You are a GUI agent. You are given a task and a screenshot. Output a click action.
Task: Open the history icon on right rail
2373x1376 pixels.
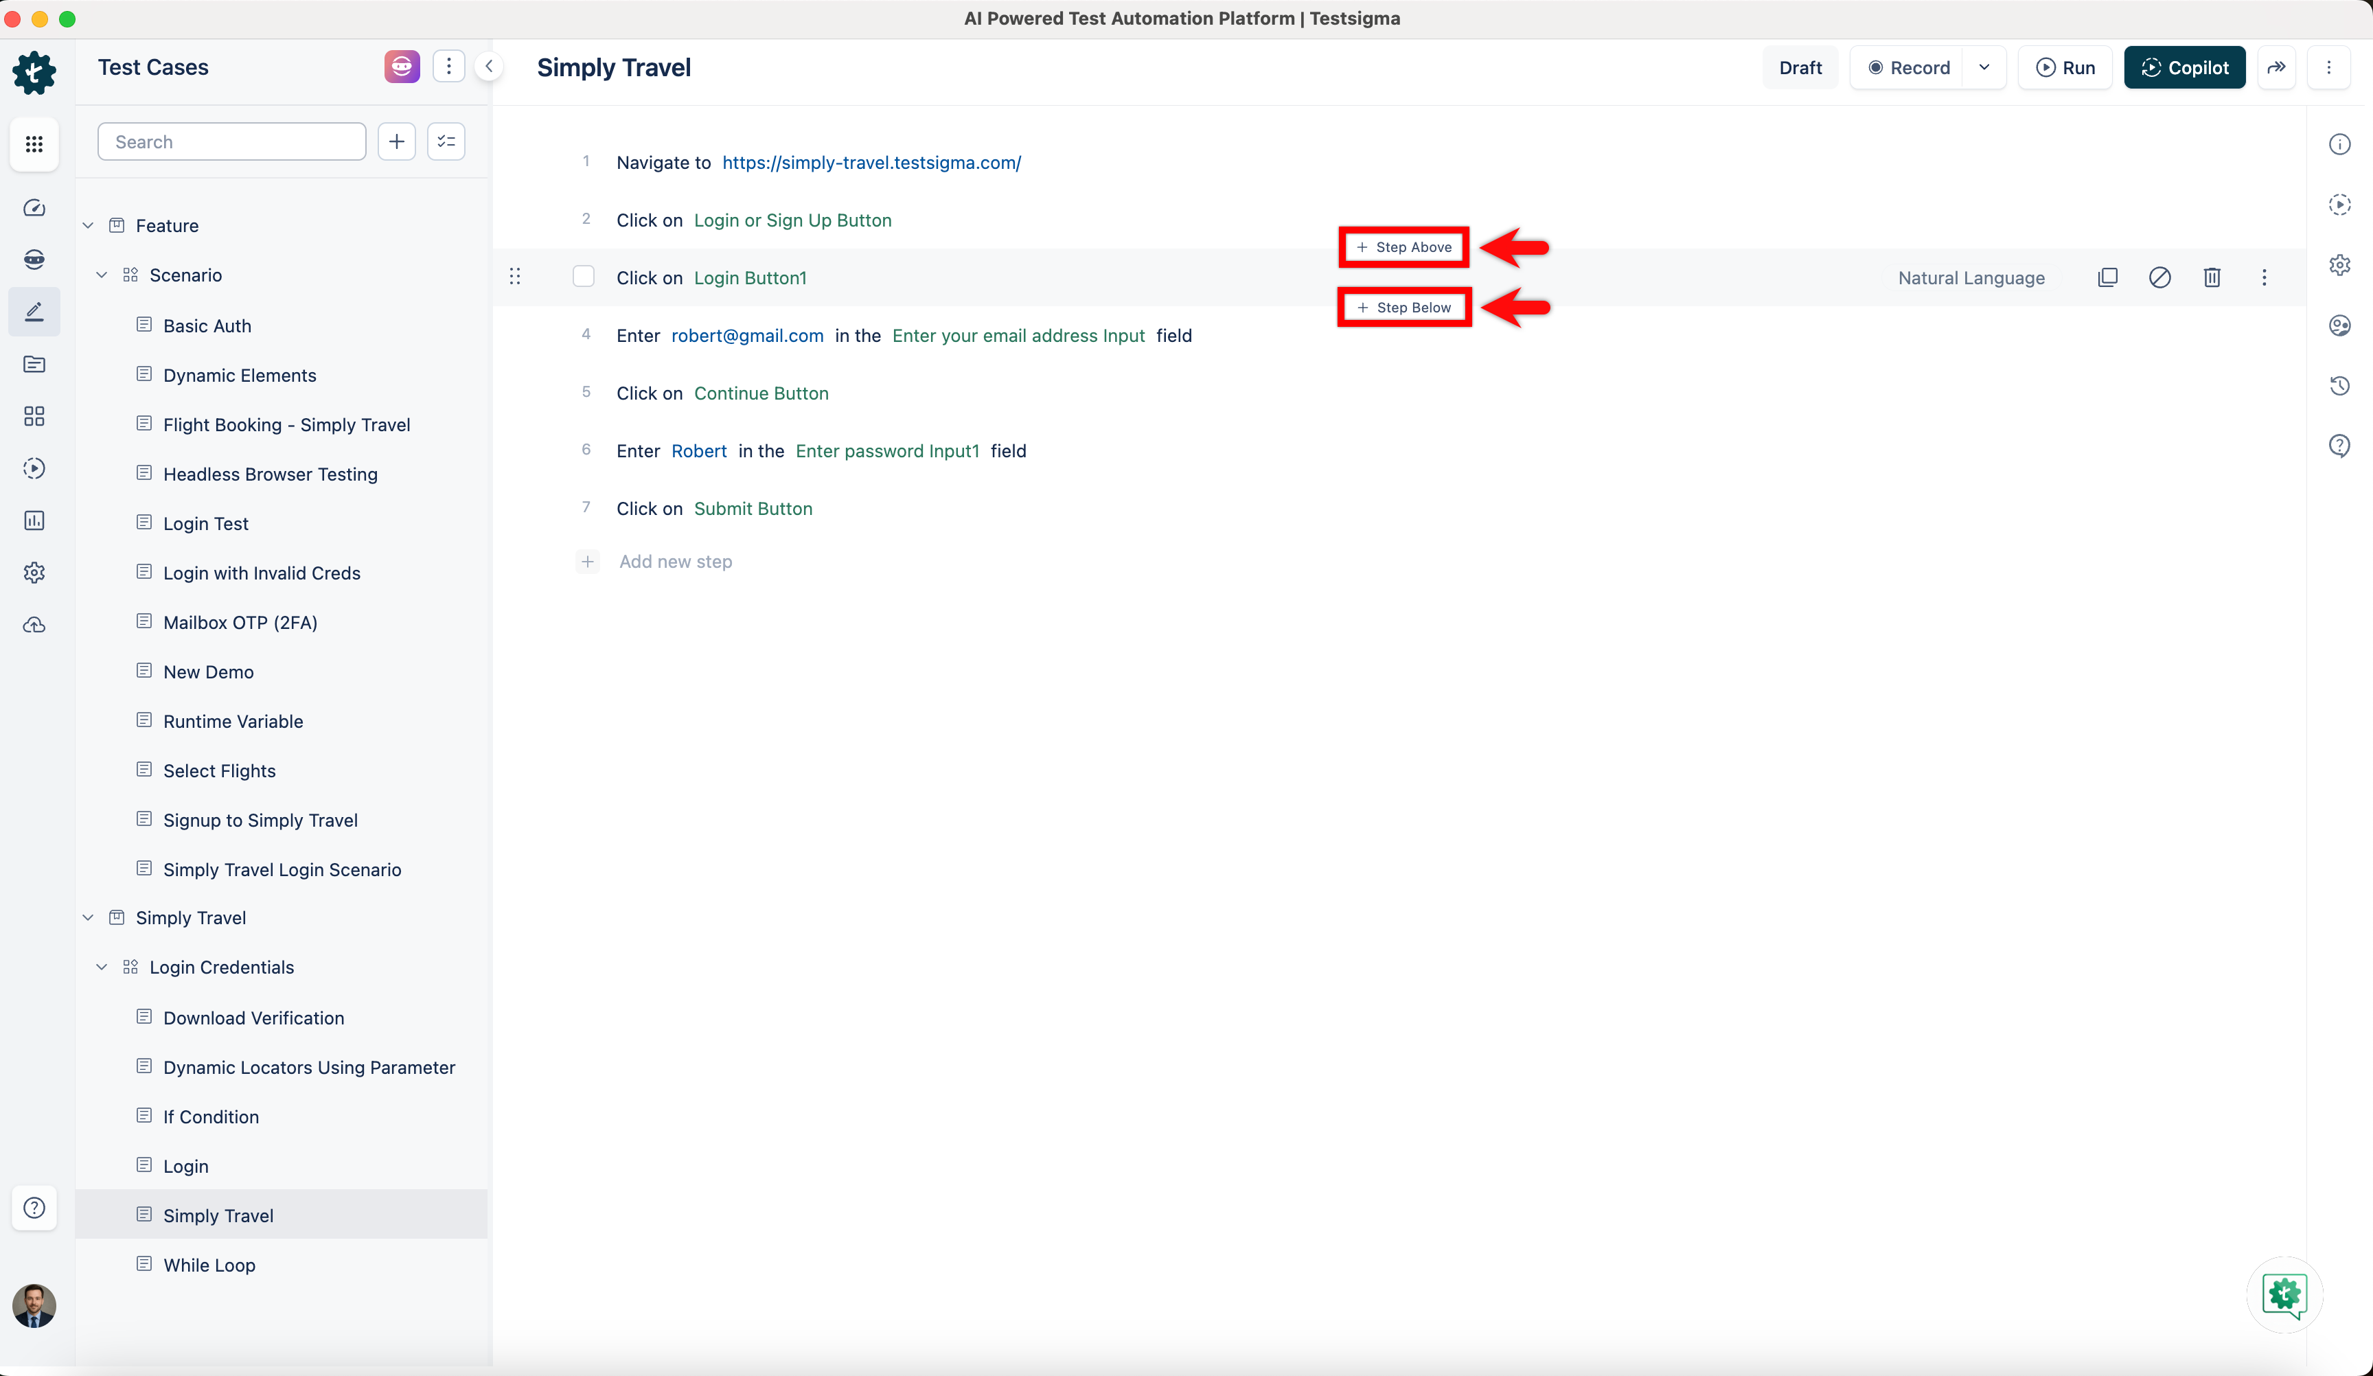[2340, 385]
